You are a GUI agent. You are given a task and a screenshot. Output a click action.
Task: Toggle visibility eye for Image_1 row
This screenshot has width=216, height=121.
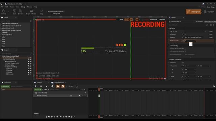31,72
